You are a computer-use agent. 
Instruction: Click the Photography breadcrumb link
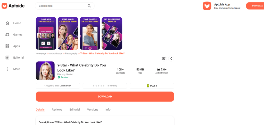point(71,53)
